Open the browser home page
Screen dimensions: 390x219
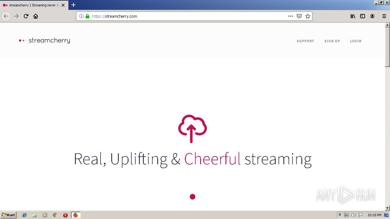(x=36, y=16)
